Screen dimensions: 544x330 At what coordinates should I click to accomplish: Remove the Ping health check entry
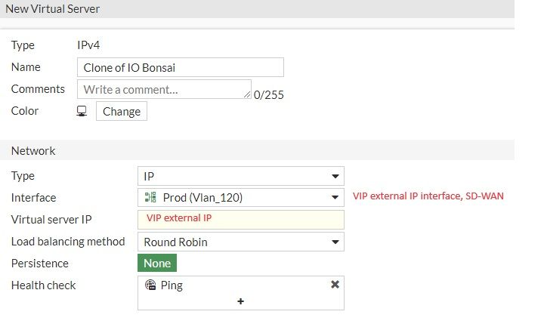(x=335, y=285)
